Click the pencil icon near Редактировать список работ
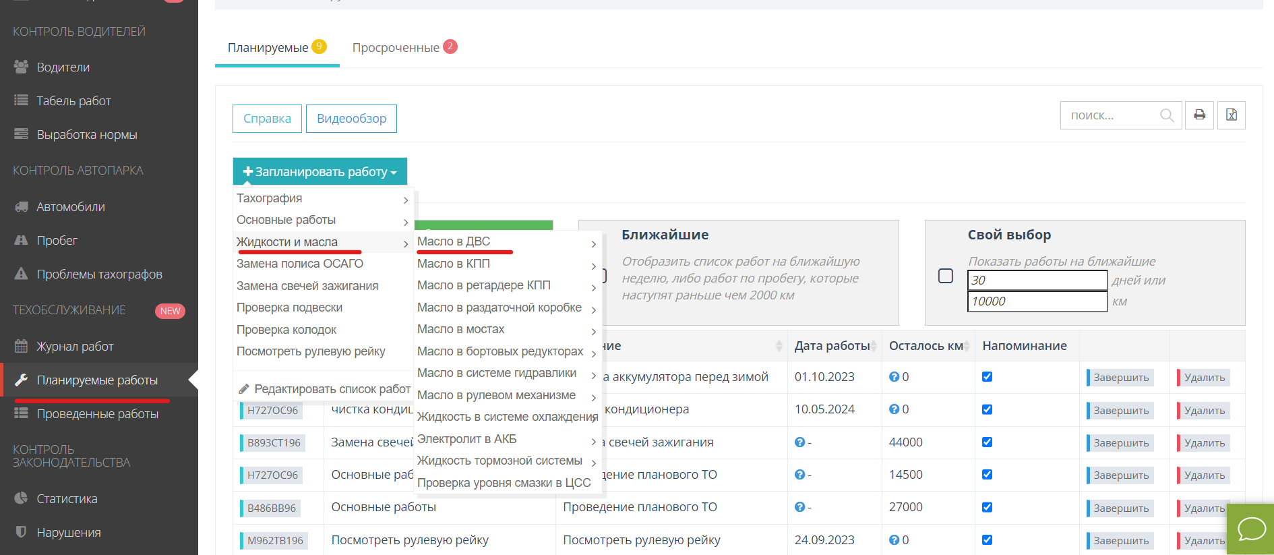 [245, 389]
